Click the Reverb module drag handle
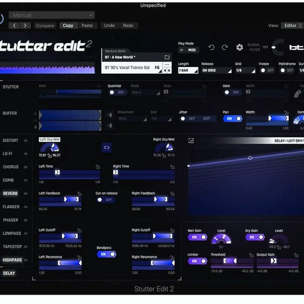The height and width of the screenshot is (304, 304). point(26,193)
